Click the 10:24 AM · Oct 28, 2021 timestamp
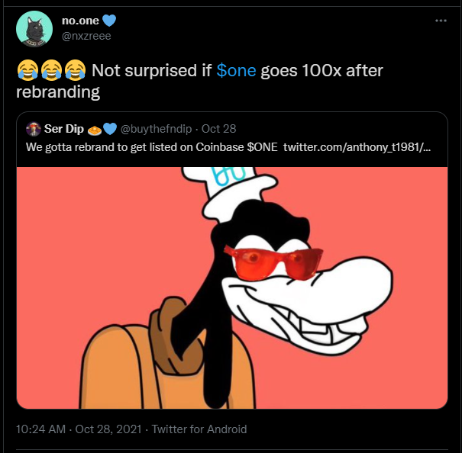The height and width of the screenshot is (453, 462). [79, 429]
